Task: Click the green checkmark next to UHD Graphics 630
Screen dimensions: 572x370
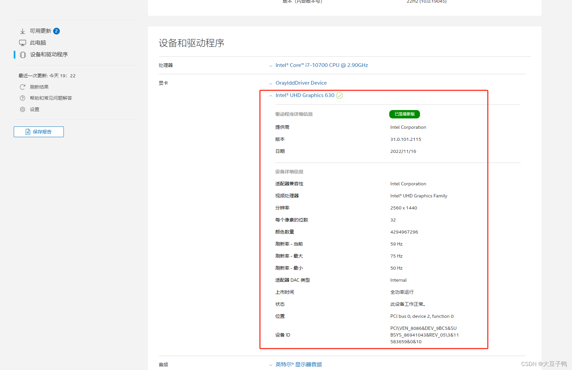Action: tap(339, 95)
